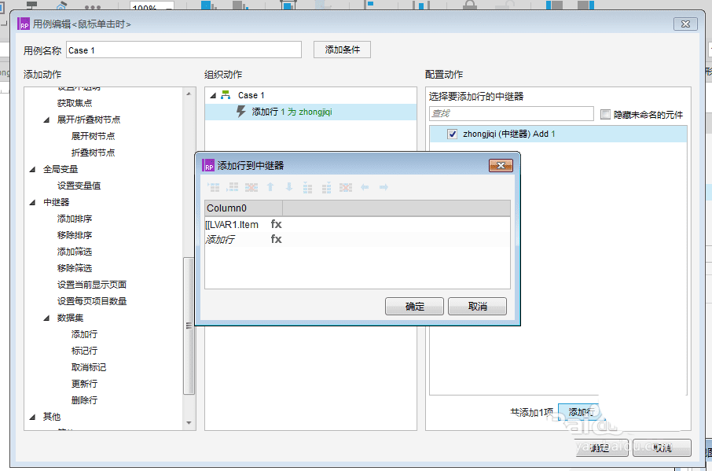Click the move column left arrow icon
Screen dimensions: 712x471
(x=365, y=187)
